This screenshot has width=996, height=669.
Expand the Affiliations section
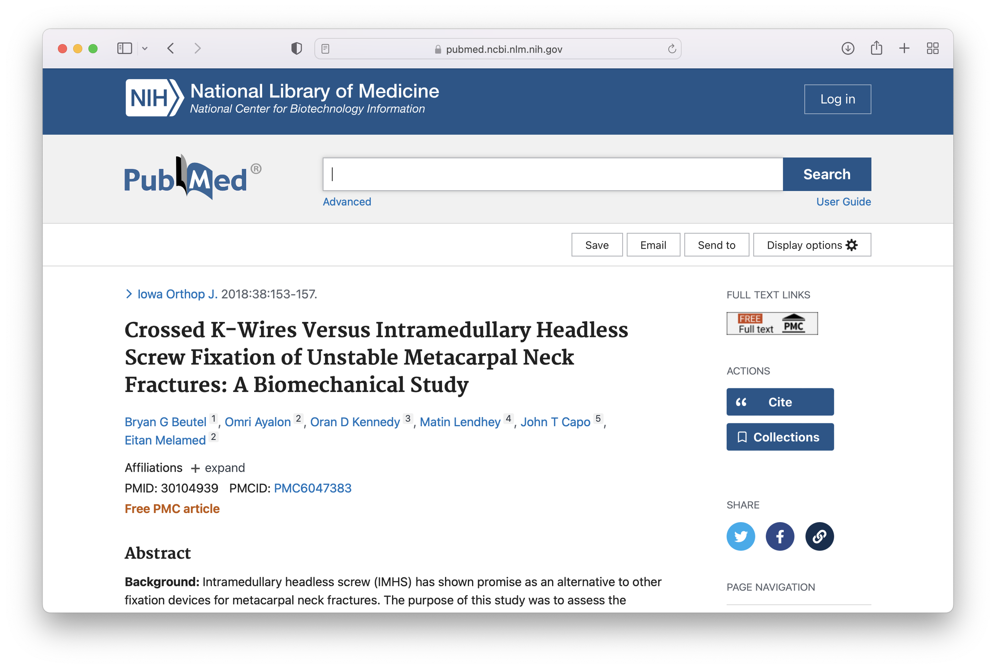pyautogui.click(x=218, y=468)
